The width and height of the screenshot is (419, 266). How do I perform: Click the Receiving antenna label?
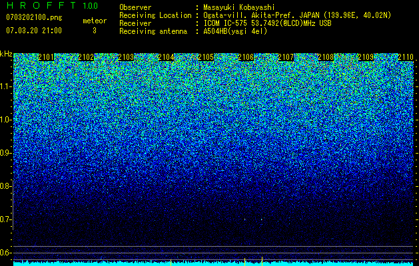153,31
